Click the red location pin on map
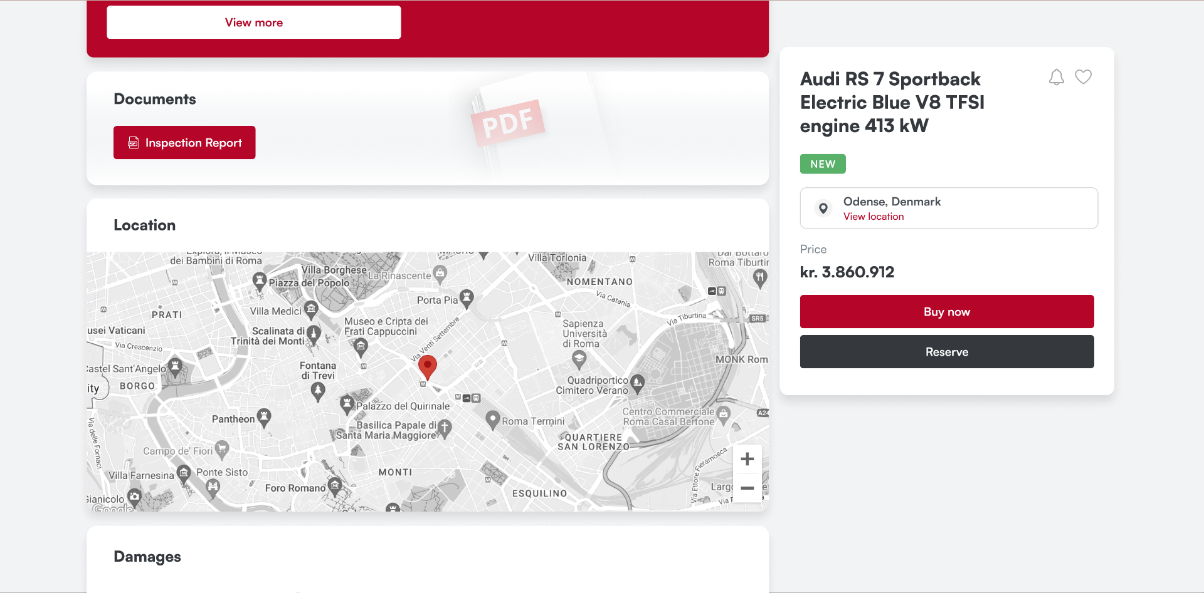Screen dimensions: 1204x593 click(x=428, y=367)
